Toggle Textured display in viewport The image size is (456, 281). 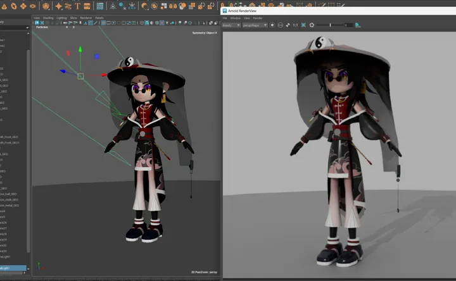(x=162, y=23)
